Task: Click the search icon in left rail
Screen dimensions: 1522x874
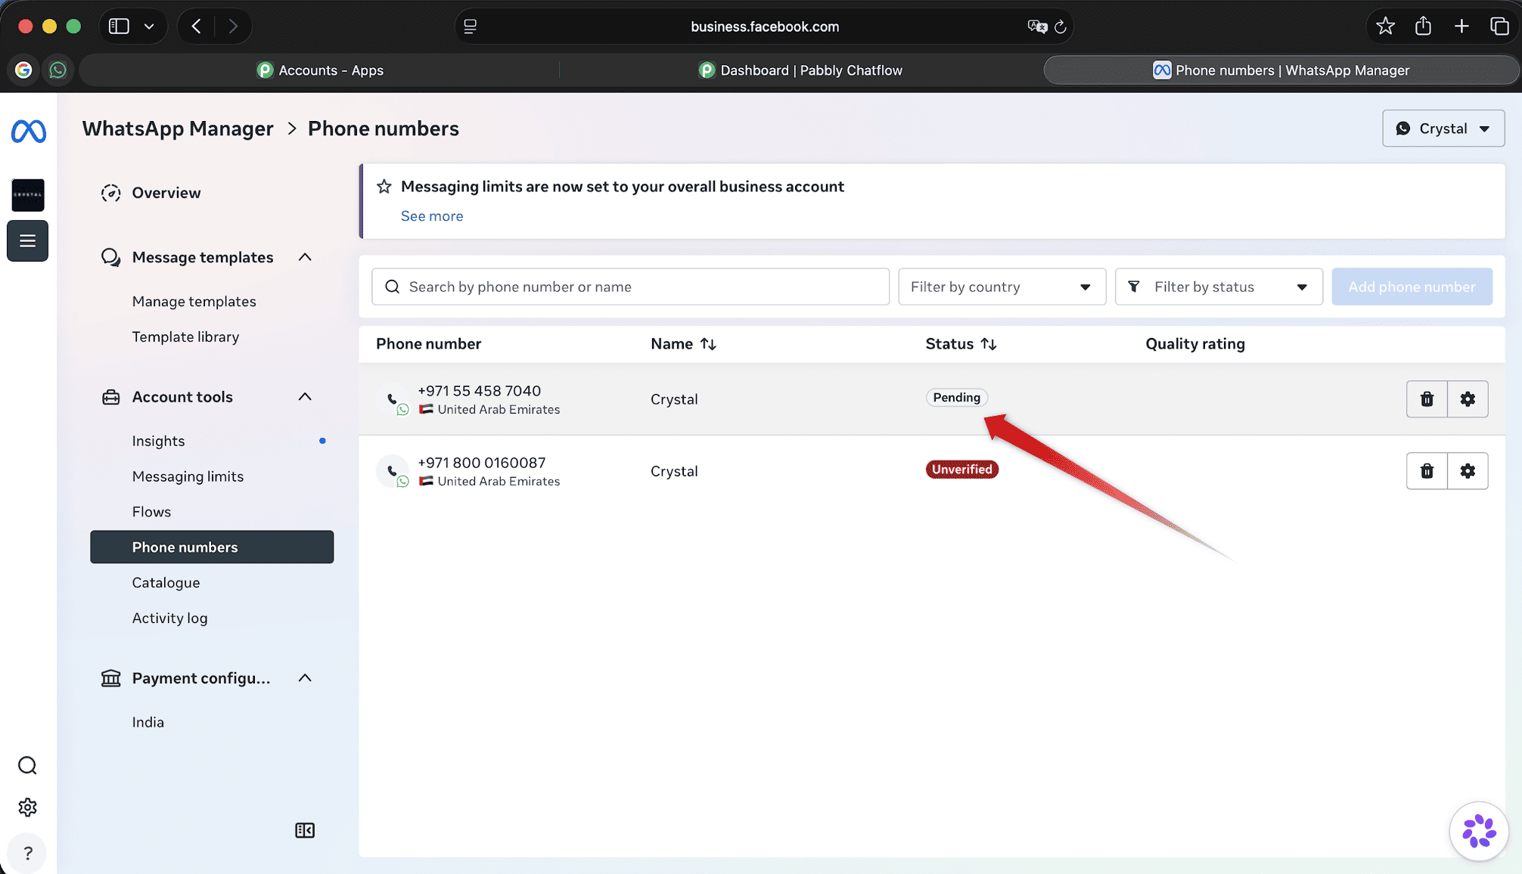Action: pos(27,765)
